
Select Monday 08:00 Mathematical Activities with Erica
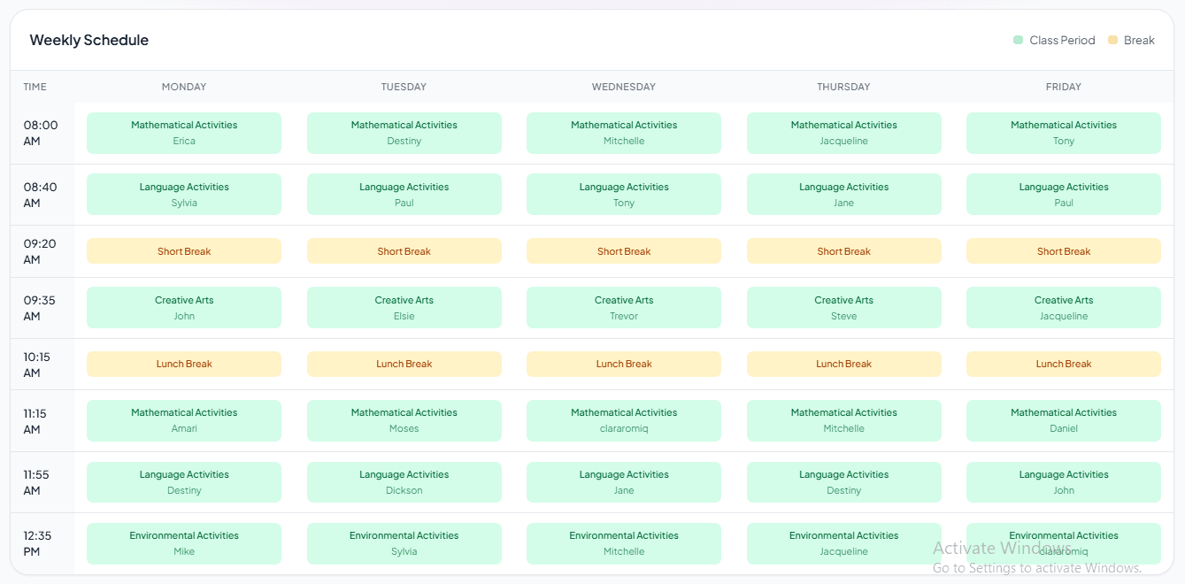pos(184,133)
